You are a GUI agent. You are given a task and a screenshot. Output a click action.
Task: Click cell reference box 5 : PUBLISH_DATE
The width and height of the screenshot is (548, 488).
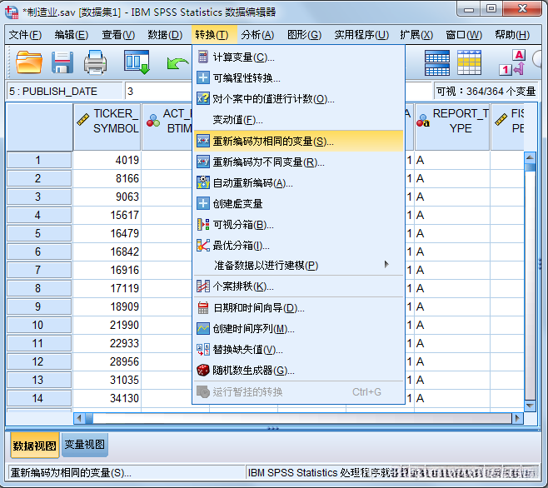click(x=65, y=92)
